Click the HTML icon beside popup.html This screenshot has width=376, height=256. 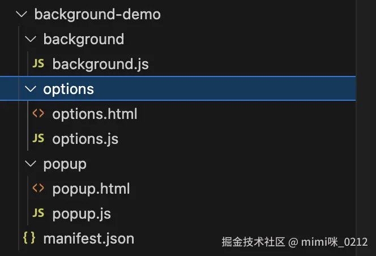pyautogui.click(x=38, y=189)
